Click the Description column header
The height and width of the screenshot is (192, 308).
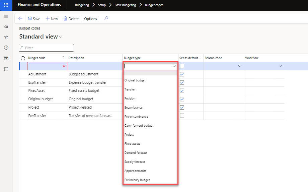click(x=95, y=58)
